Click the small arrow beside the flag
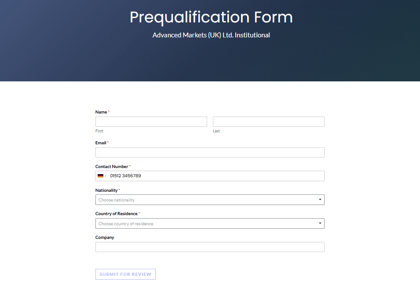Screen dimensions: 420x289 (x=106, y=176)
